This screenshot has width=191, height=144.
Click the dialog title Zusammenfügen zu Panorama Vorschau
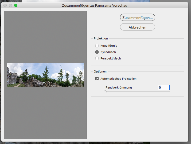coord(95,6)
